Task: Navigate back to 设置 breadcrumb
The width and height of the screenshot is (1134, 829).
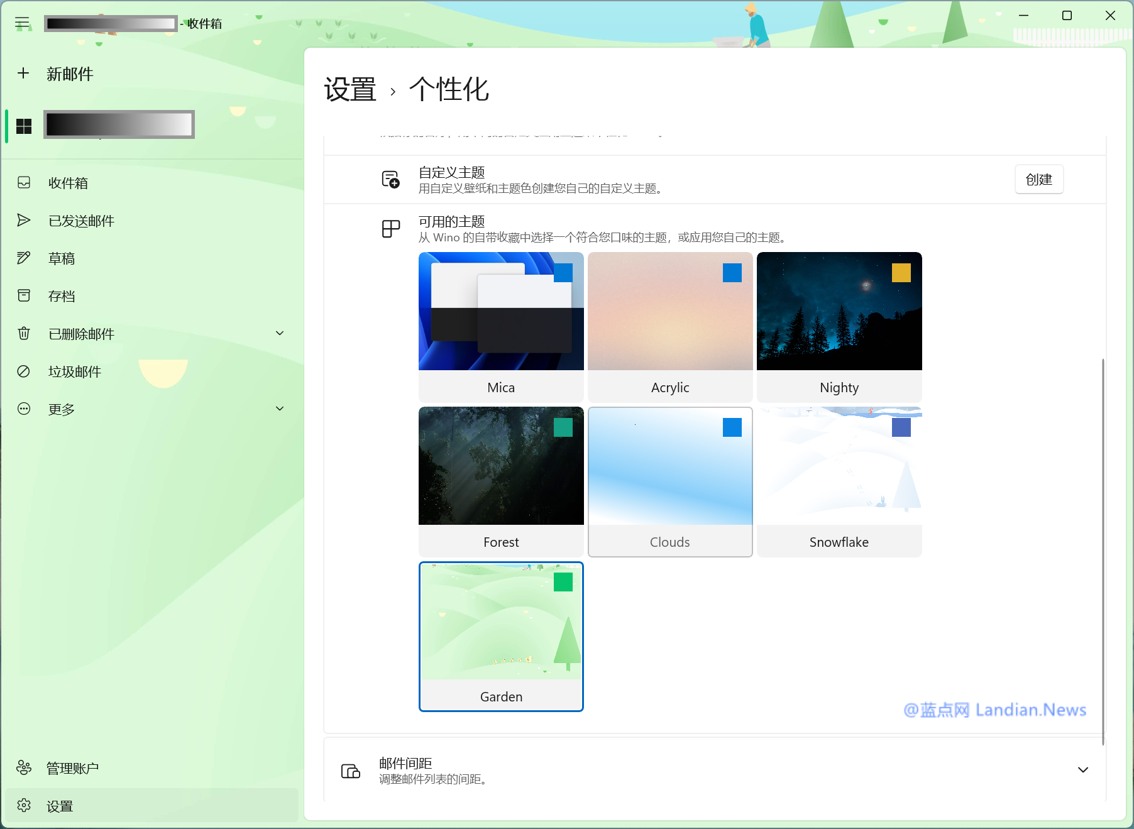Action: point(350,90)
